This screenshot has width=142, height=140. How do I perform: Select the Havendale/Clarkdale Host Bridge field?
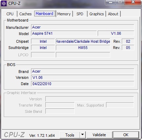pyautogui.click(x=83, y=41)
